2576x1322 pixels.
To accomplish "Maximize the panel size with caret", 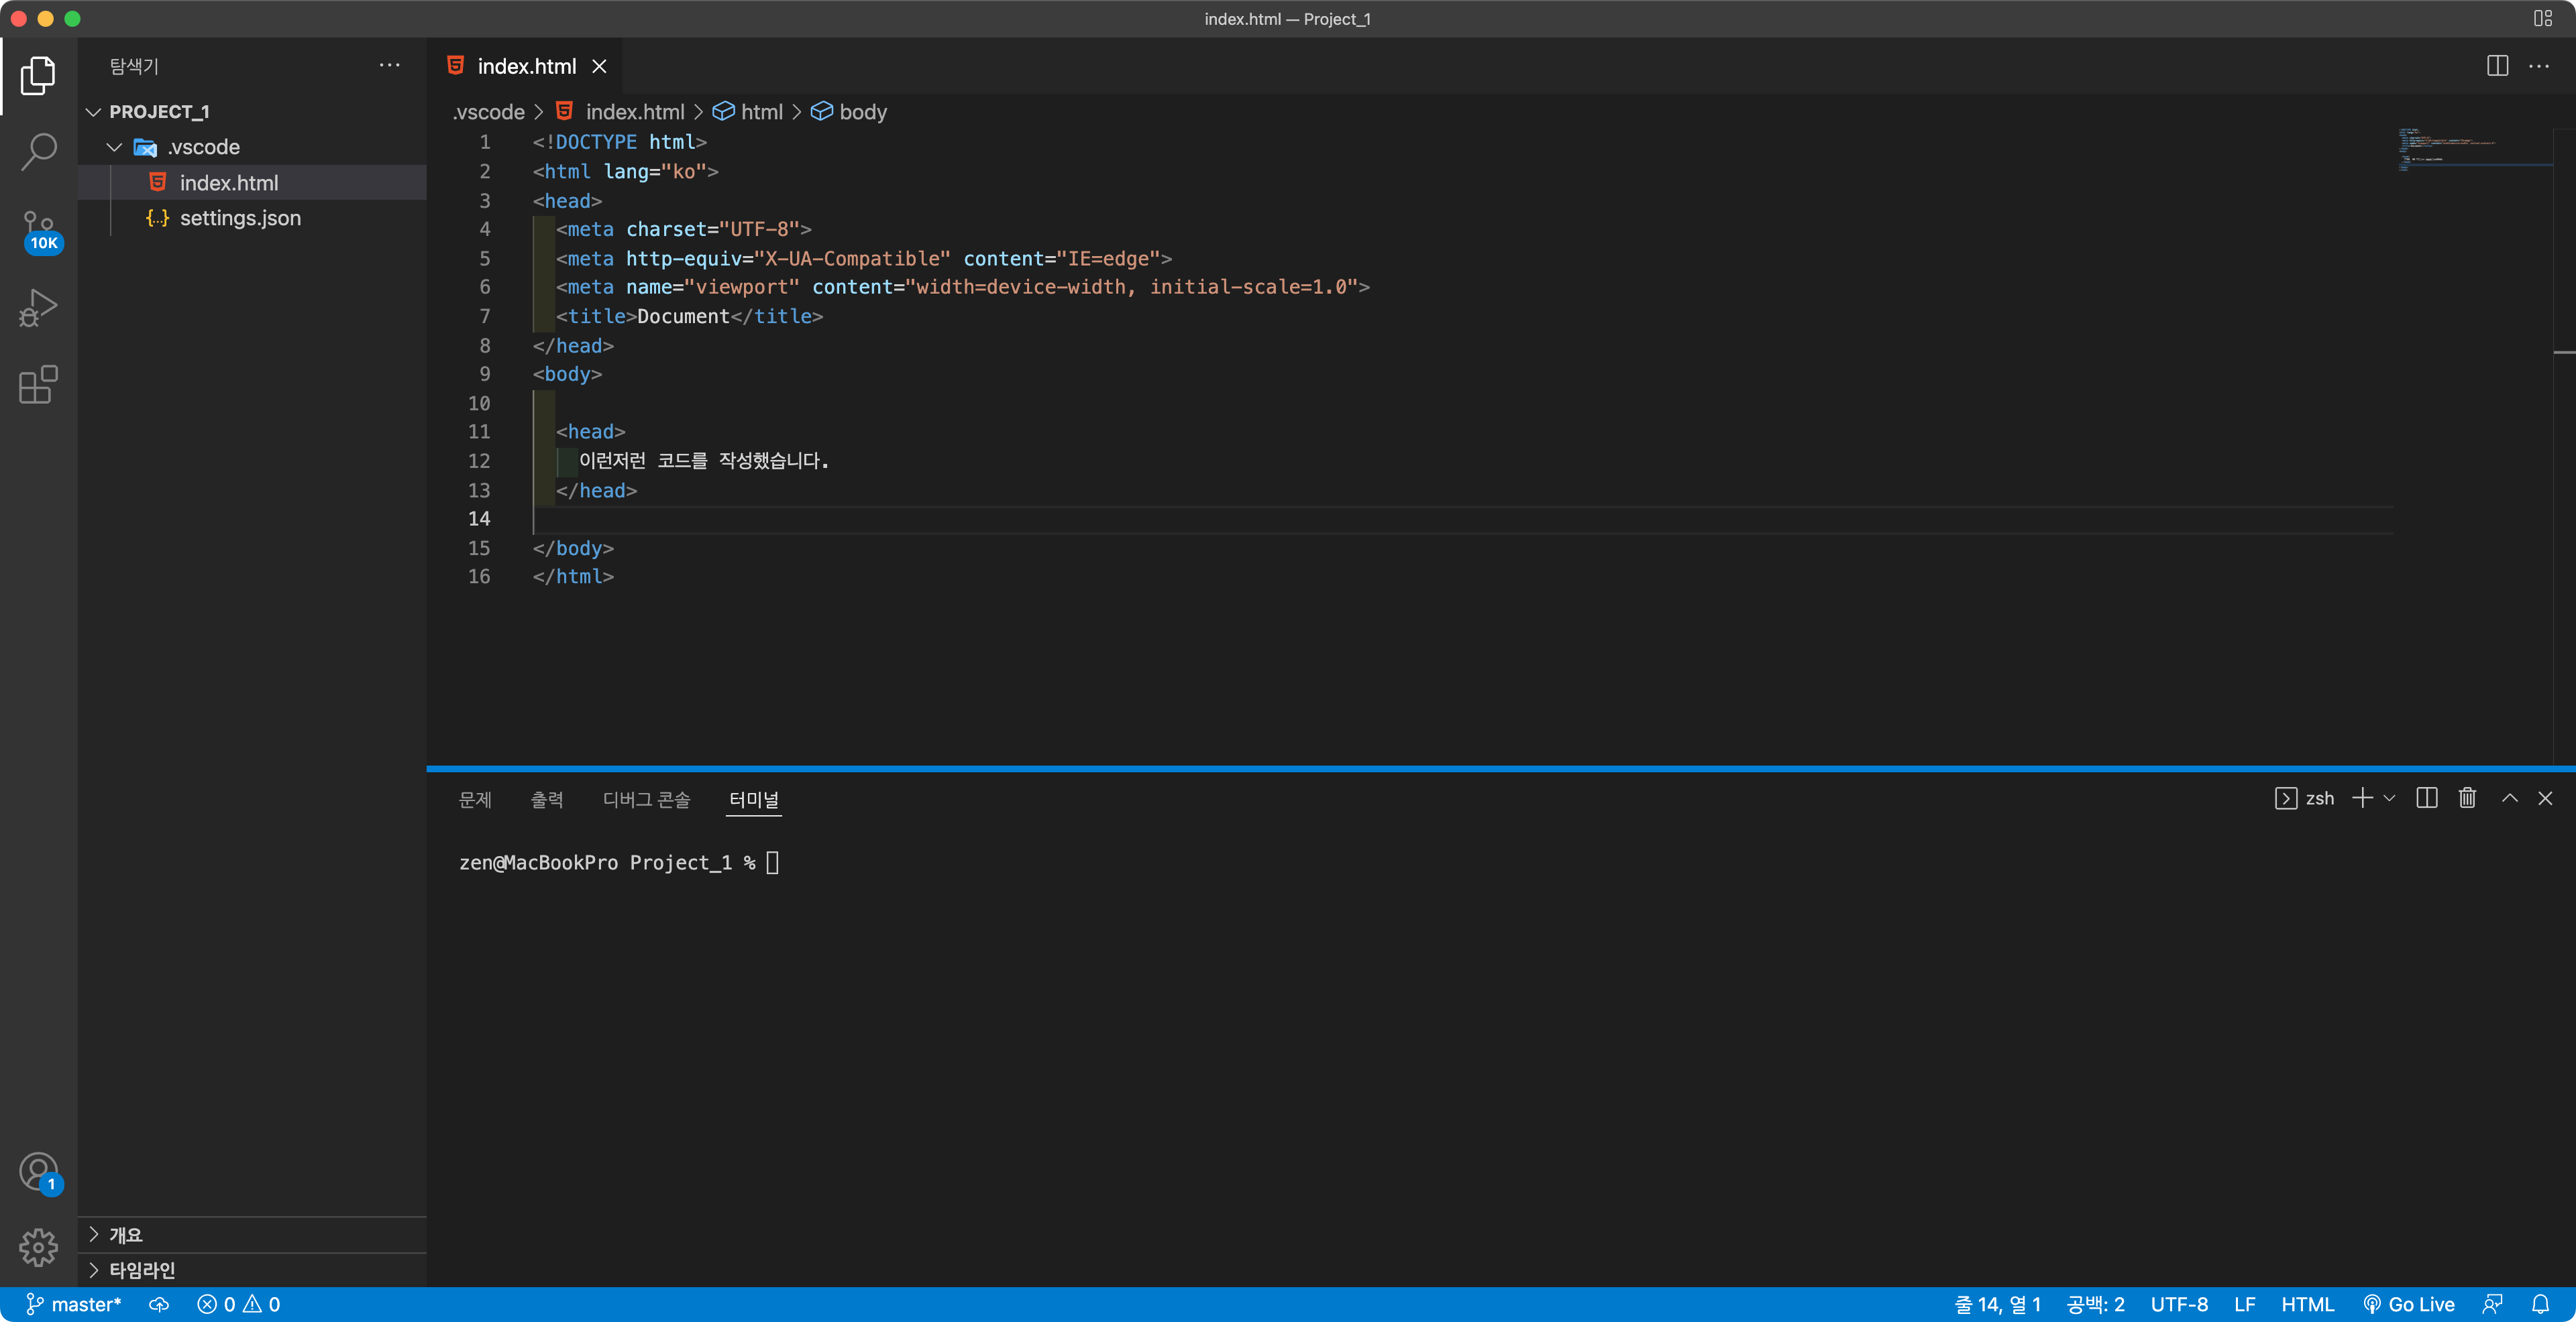I will (2509, 797).
